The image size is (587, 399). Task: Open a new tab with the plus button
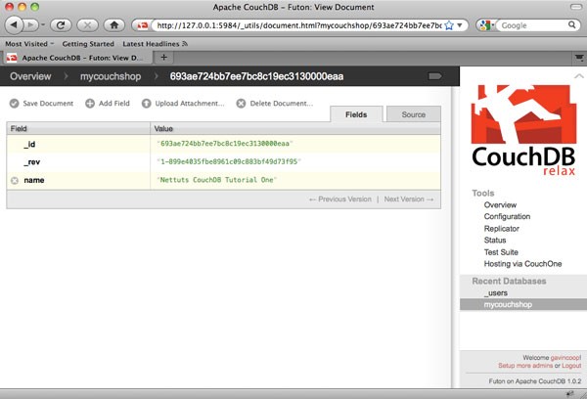[163, 58]
